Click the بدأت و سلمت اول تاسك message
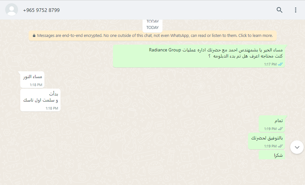 click(40, 100)
